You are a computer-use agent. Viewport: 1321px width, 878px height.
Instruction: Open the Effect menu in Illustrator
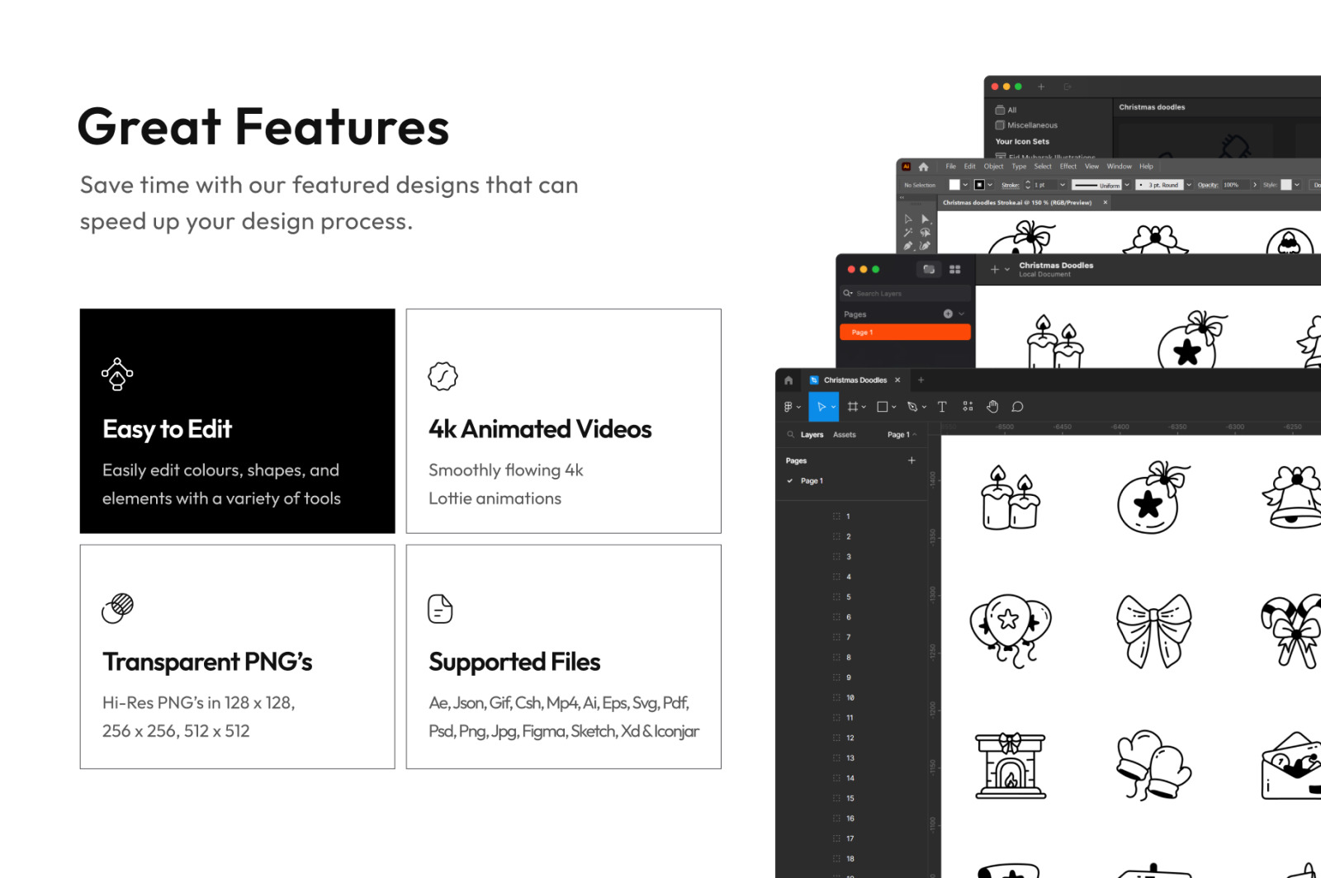(1068, 167)
